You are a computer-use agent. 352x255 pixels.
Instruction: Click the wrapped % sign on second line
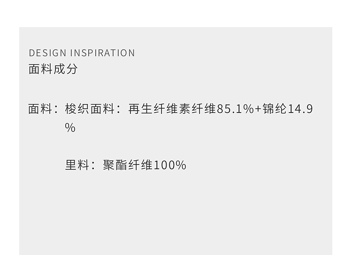(70, 128)
